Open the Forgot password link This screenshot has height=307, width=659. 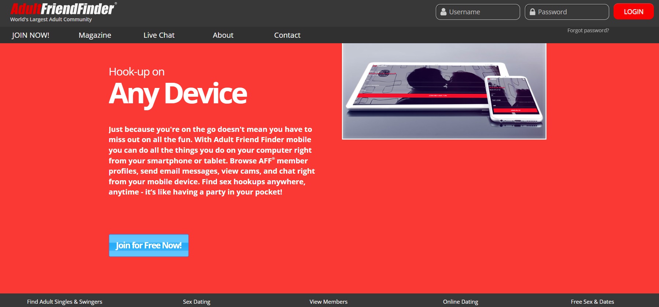[588, 30]
